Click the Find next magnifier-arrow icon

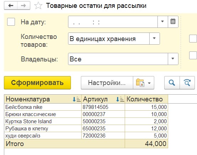tap(187, 83)
